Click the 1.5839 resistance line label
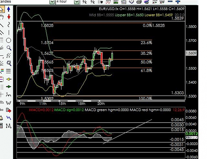This screenshot has height=159, width=207. pos(177,18)
